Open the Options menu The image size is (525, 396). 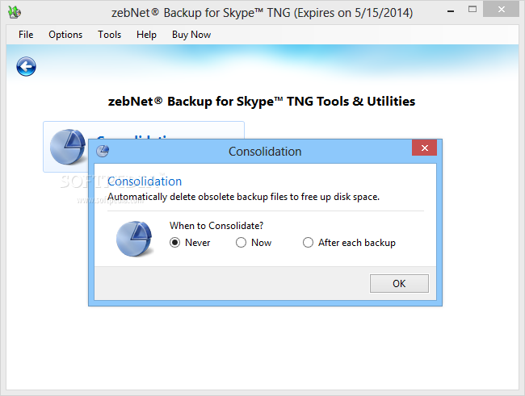(x=65, y=35)
